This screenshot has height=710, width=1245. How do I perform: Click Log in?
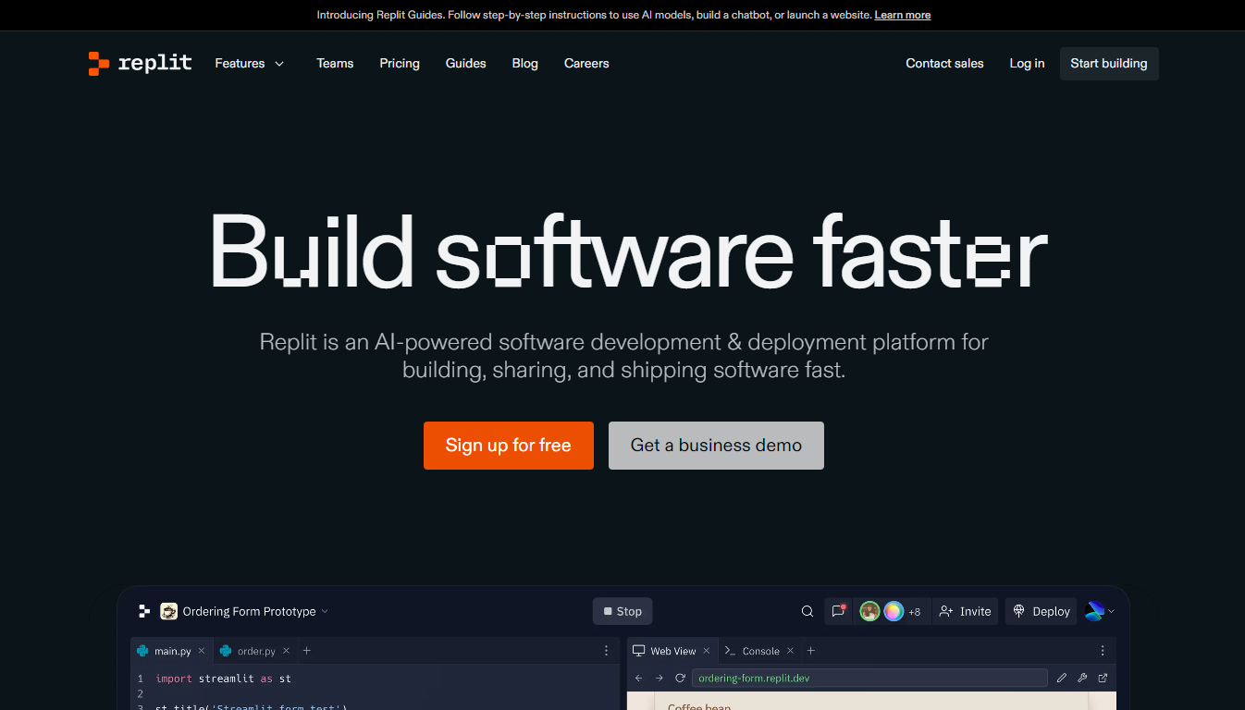(1027, 63)
